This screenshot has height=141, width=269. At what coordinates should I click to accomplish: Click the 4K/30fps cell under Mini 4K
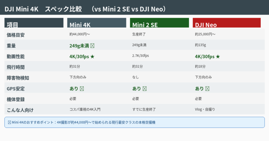point(79,56)
